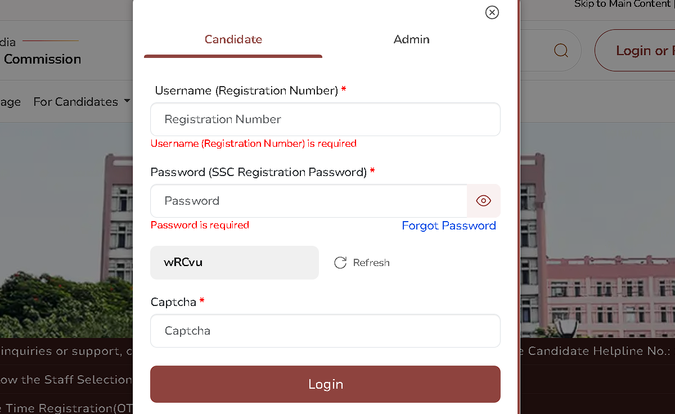The width and height of the screenshot is (675, 414).
Task: Expand the For Candidates dropdown menu
Action: pyautogui.click(x=76, y=102)
